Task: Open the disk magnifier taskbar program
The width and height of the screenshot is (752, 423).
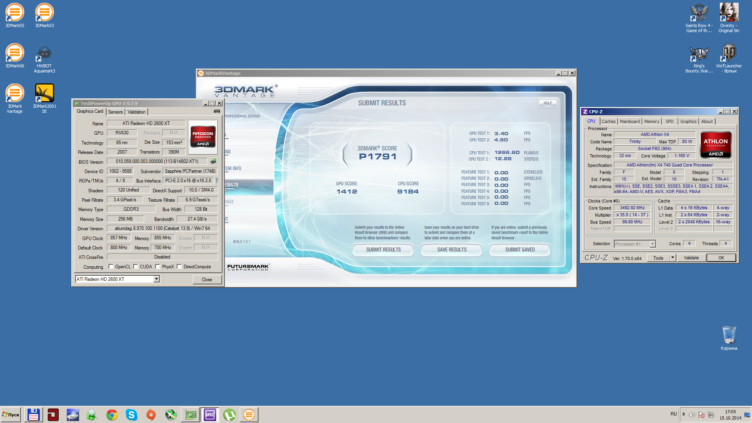Action: (x=72, y=414)
